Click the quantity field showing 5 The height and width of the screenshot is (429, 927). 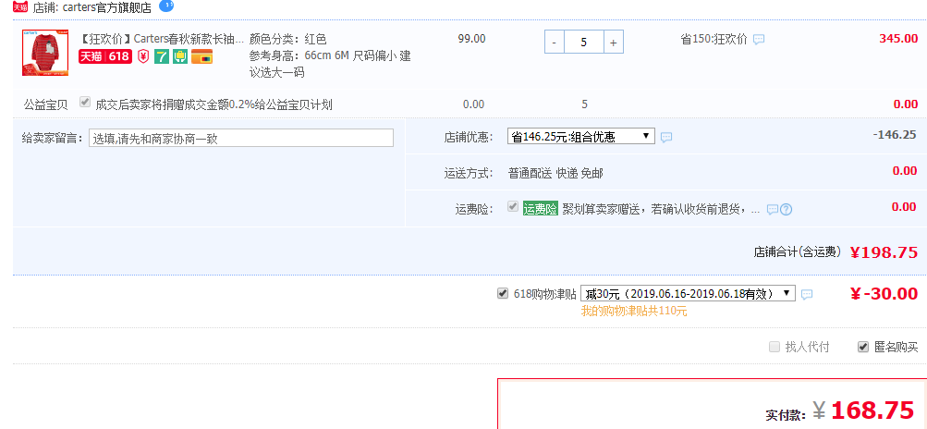(584, 42)
